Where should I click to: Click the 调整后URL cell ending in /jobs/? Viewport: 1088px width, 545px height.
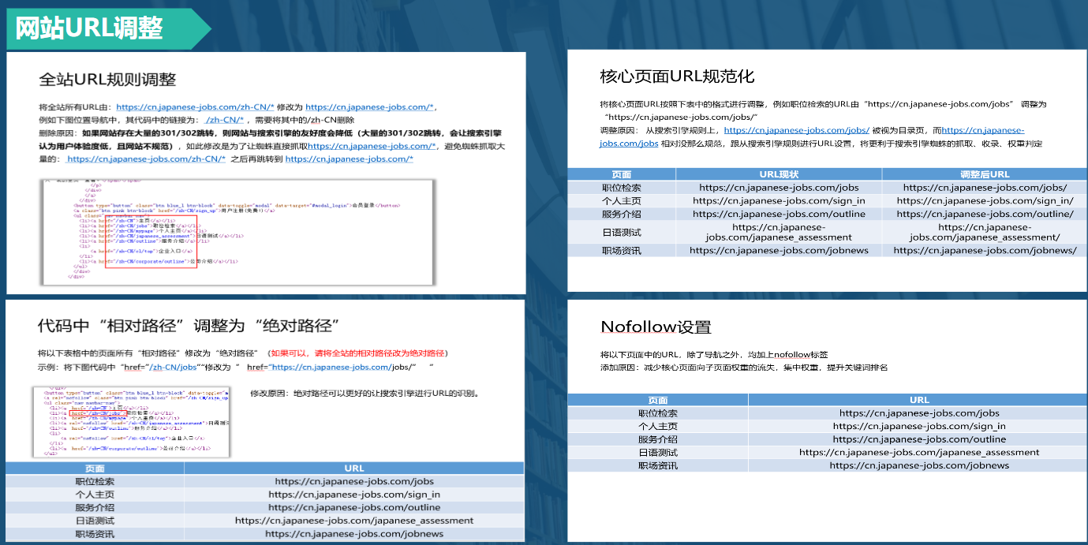point(985,188)
